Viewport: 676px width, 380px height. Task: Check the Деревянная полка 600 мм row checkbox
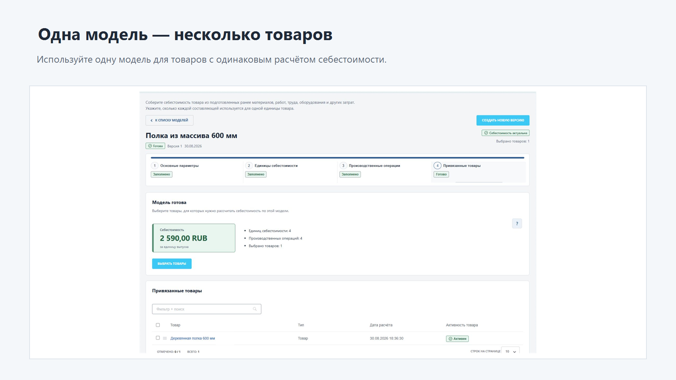158,338
